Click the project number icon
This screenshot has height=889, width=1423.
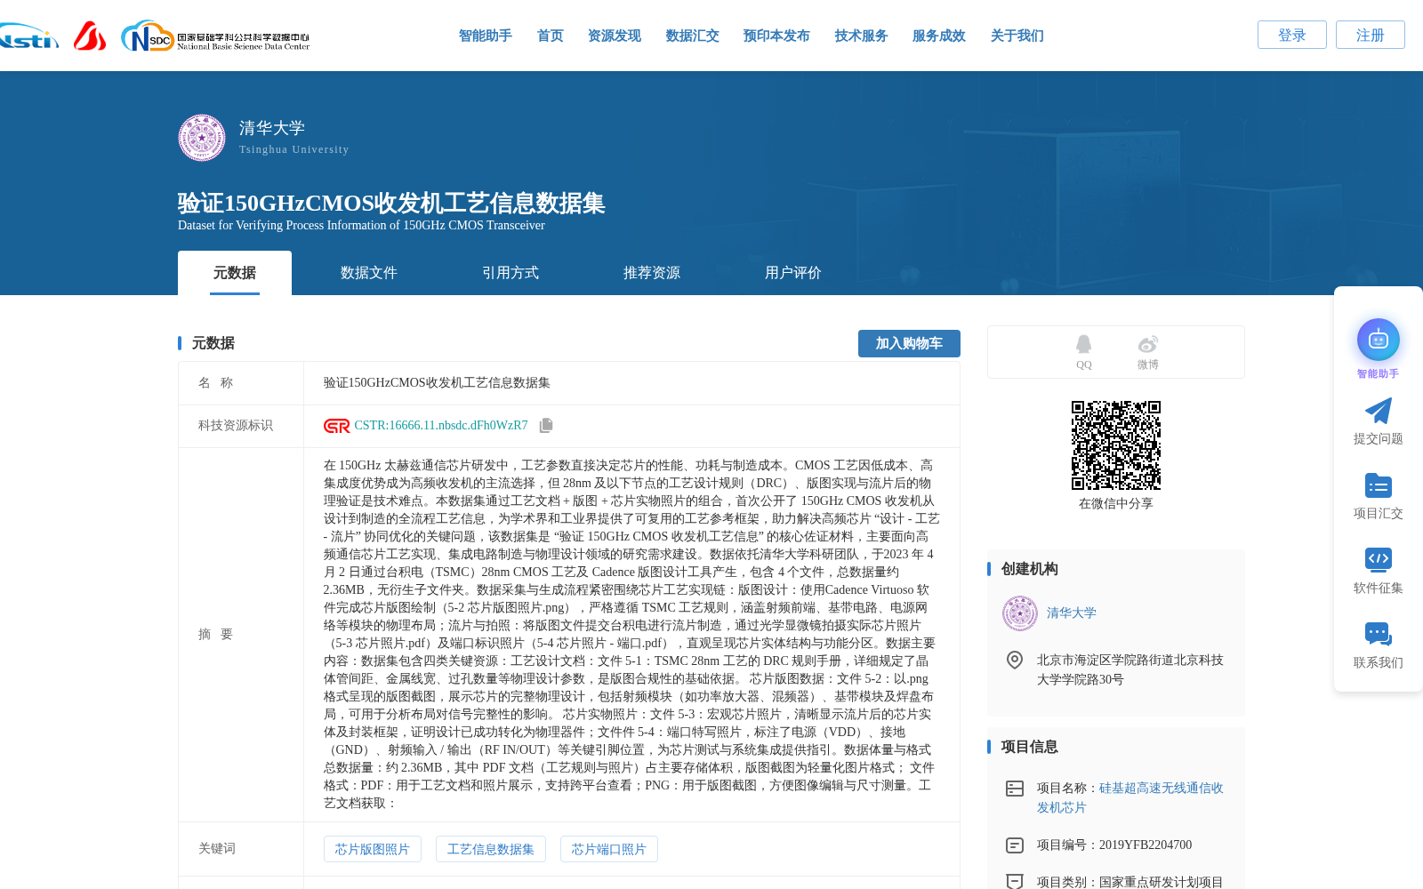click(x=1015, y=845)
